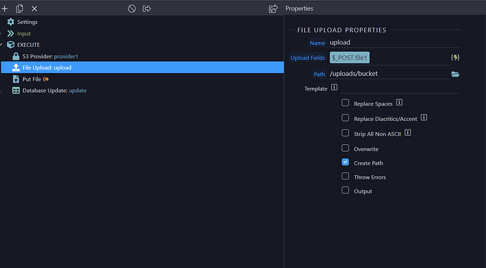Uncheck the Create Path checkbox
Viewport: 486px width, 268px height.
[x=345, y=162]
